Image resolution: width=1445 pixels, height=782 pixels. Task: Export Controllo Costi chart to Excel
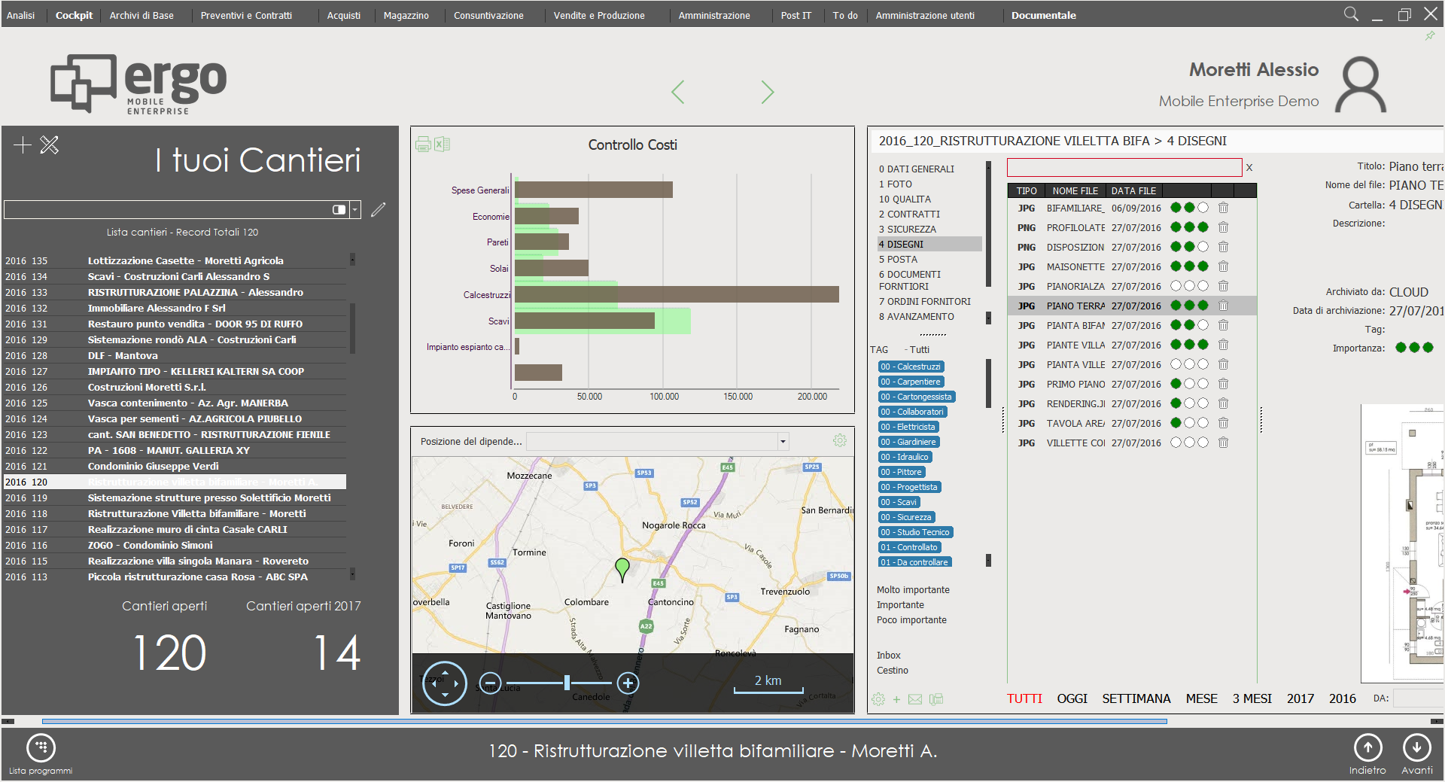click(x=443, y=144)
